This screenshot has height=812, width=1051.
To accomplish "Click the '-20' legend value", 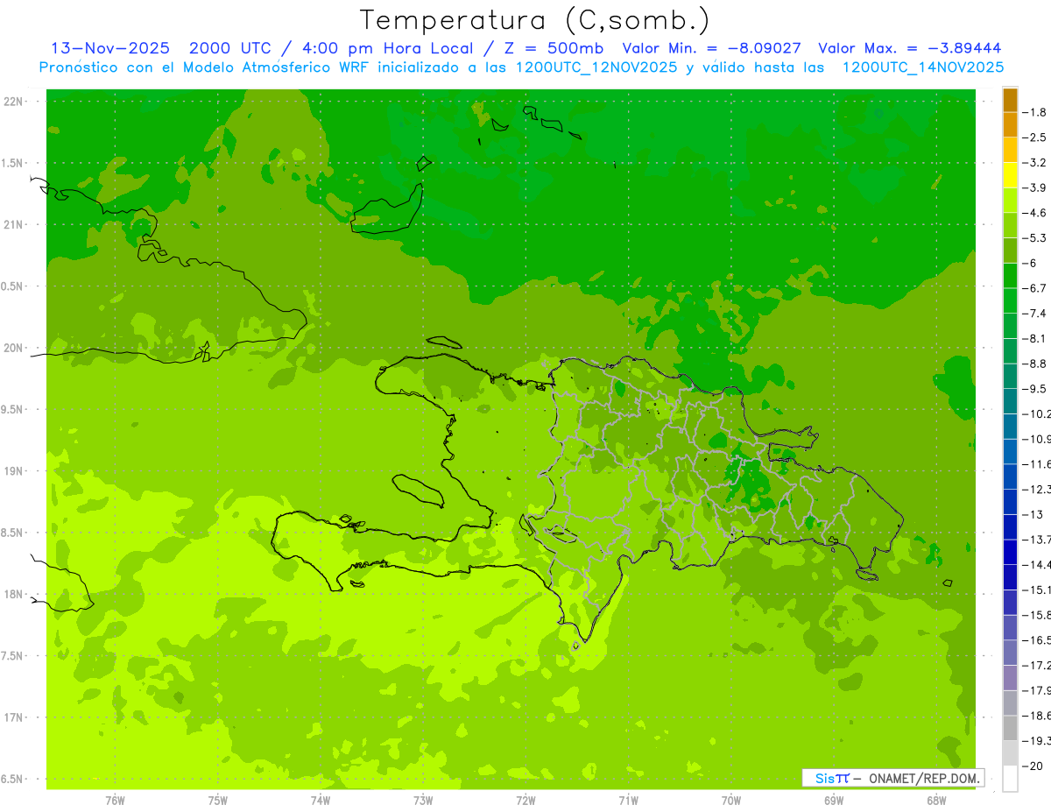I will tap(1033, 766).
